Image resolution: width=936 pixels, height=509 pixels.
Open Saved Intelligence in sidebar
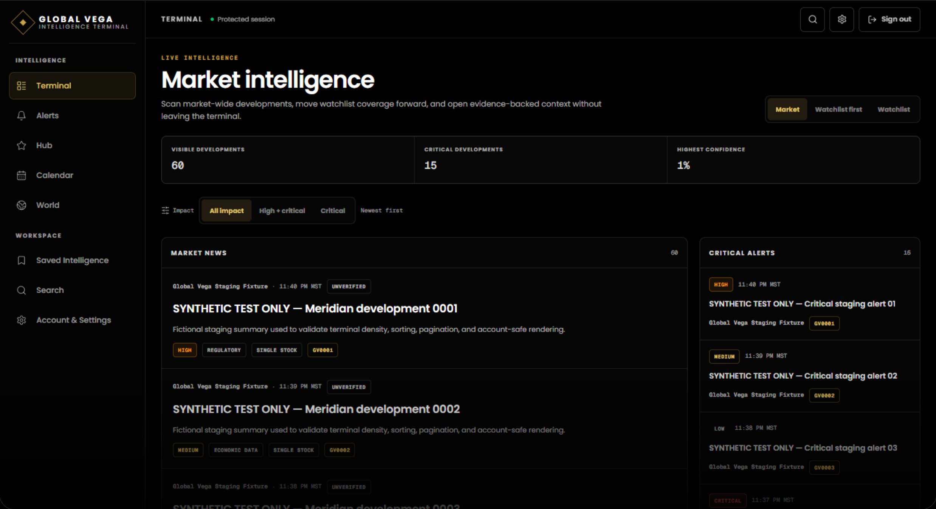[72, 260]
